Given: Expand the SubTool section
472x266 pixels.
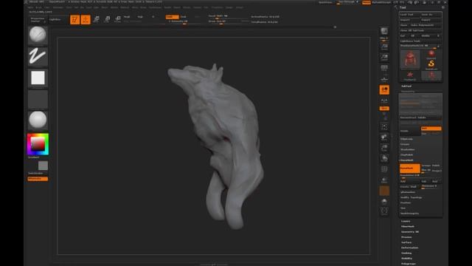Looking at the screenshot, I should click(406, 86).
